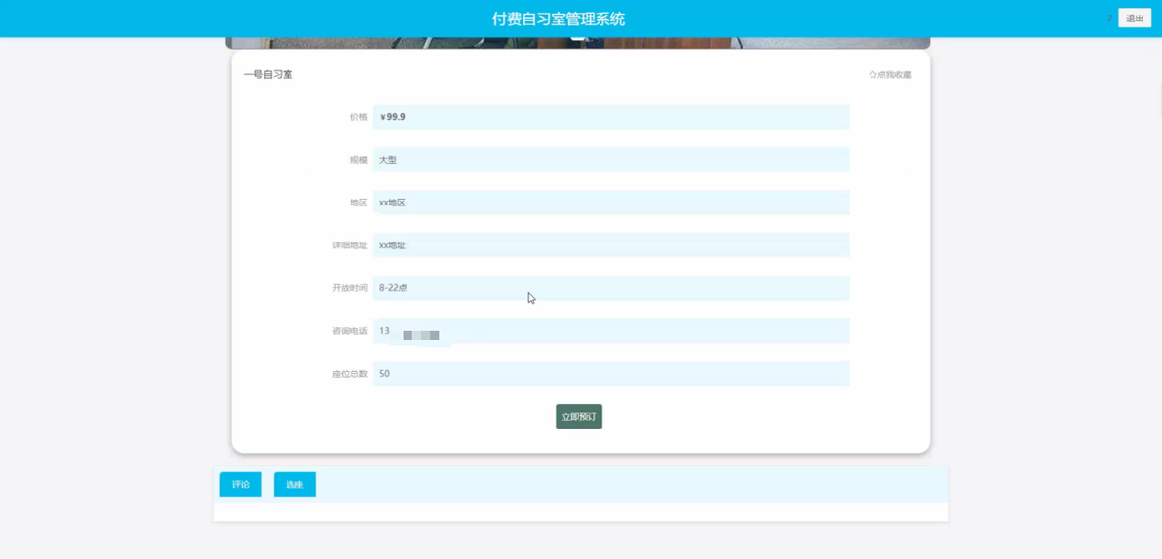Switch to the 评论 tab

click(241, 484)
